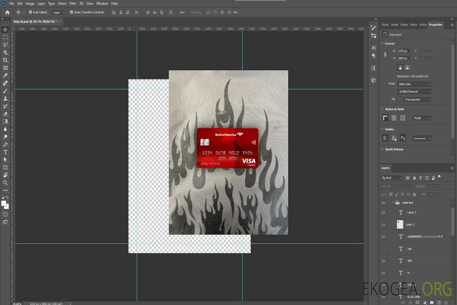The image size is (457, 305).
Task: Click the grid icon under Rulers & Grids
Action: click(394, 118)
